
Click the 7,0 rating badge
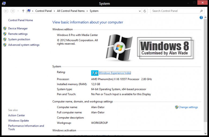pyautogui.click(x=95, y=73)
